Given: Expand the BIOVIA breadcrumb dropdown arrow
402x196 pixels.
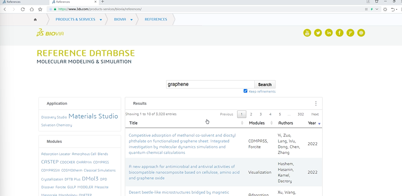Looking at the screenshot, I should pos(131,20).
